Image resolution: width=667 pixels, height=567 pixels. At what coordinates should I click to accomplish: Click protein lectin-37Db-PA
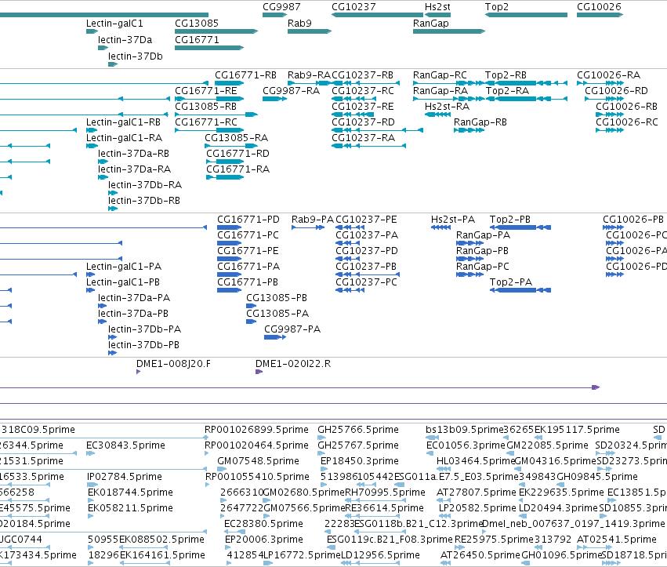145,329
